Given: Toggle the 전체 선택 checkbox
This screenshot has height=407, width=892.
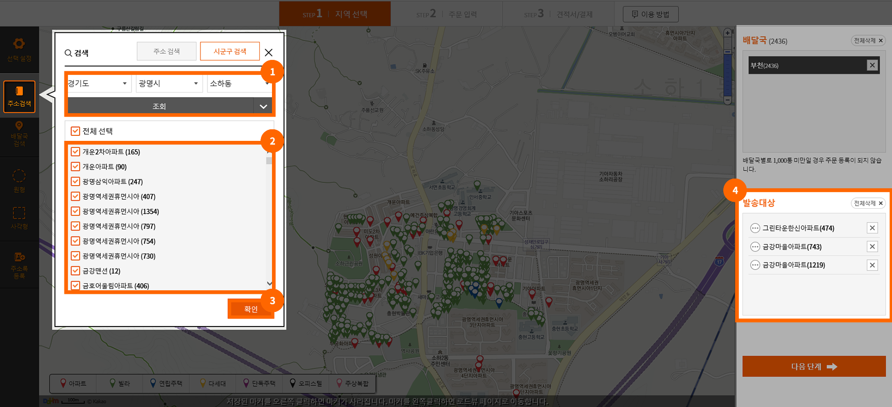Looking at the screenshot, I should coord(76,131).
